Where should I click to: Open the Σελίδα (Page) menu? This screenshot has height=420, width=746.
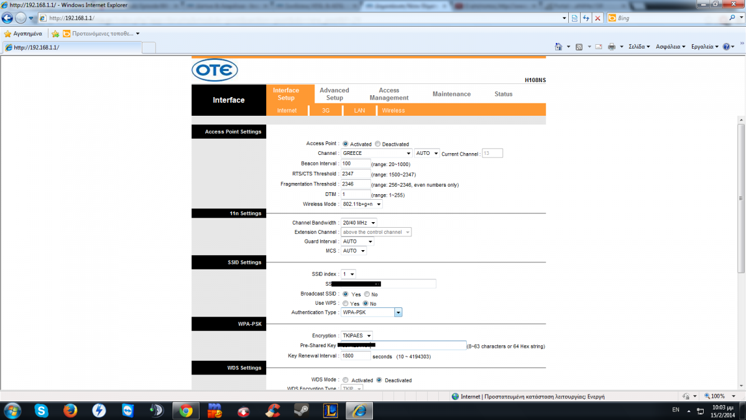[639, 47]
